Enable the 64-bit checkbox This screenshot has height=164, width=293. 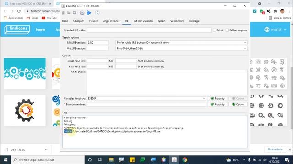(215, 30)
